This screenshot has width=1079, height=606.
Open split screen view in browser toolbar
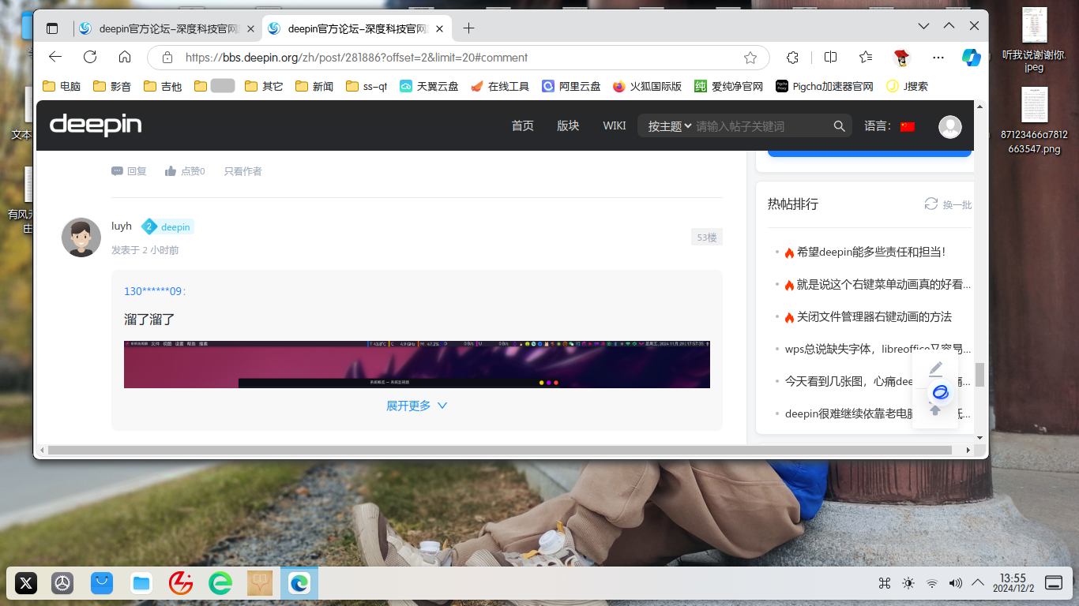tap(830, 57)
